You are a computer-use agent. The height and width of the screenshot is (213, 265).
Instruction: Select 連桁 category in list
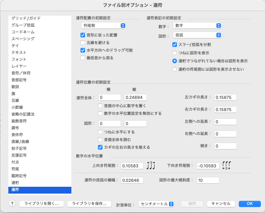click(40, 183)
